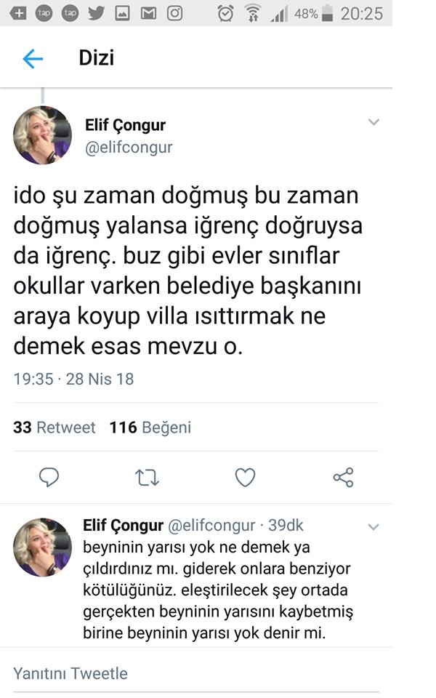Open Elif Çongur name in reply tweet

click(124, 525)
